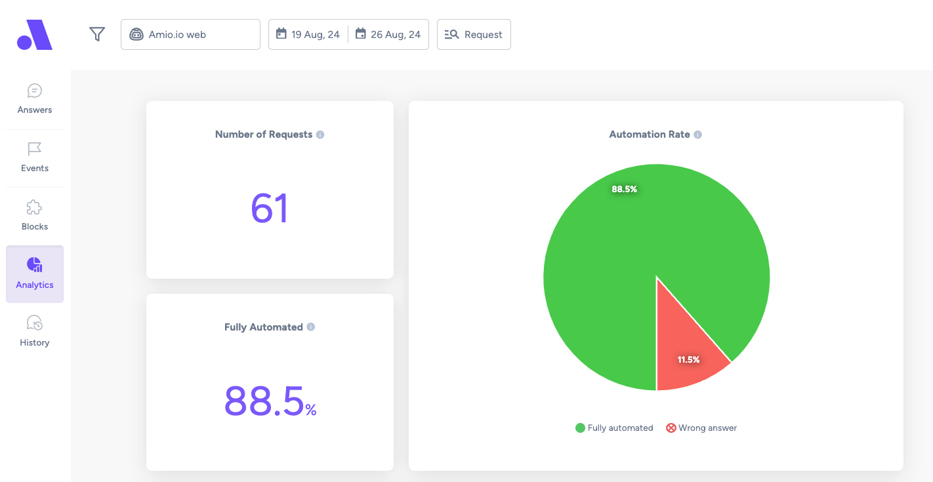
Task: Select the Analytics sidebar item
Action: coord(35,274)
